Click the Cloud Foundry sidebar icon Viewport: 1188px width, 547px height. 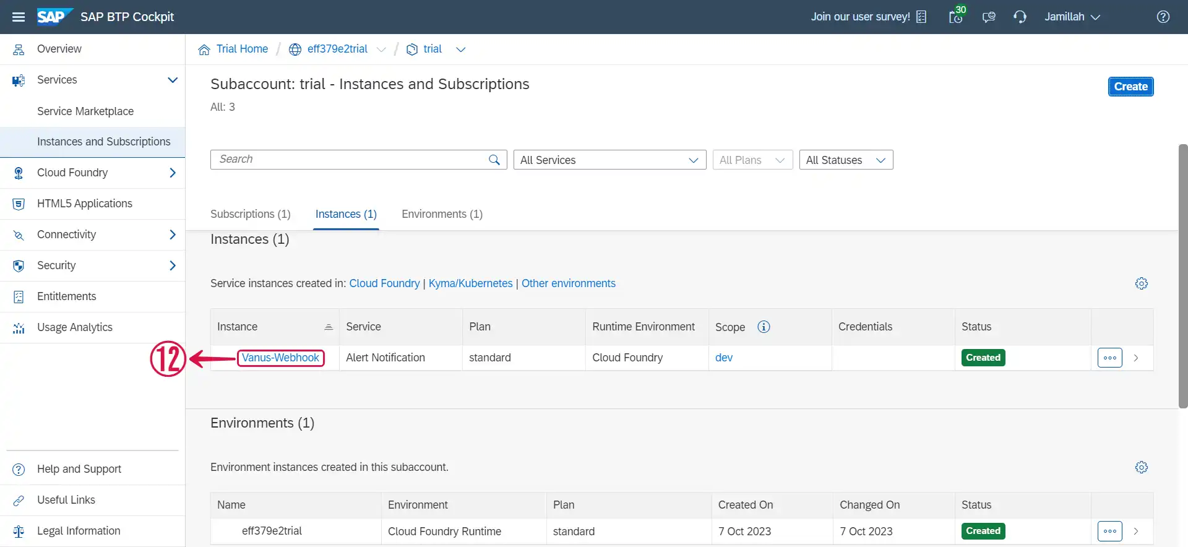point(19,173)
